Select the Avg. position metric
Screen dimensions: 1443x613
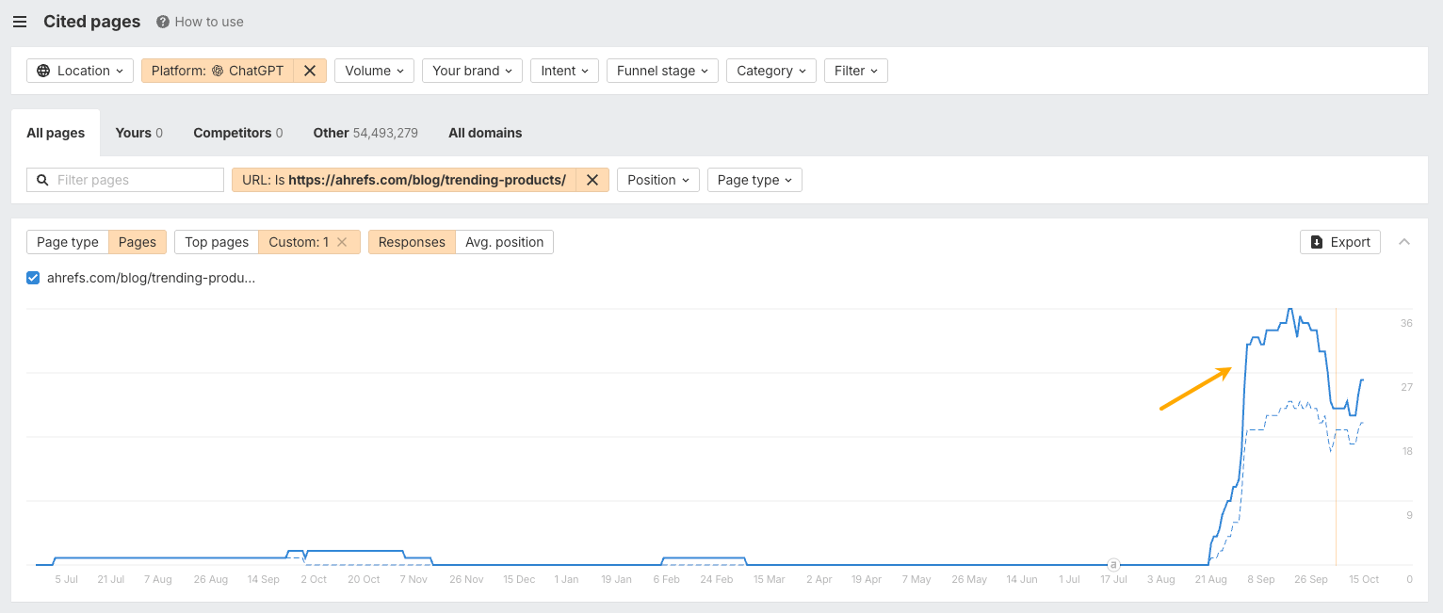pos(505,242)
